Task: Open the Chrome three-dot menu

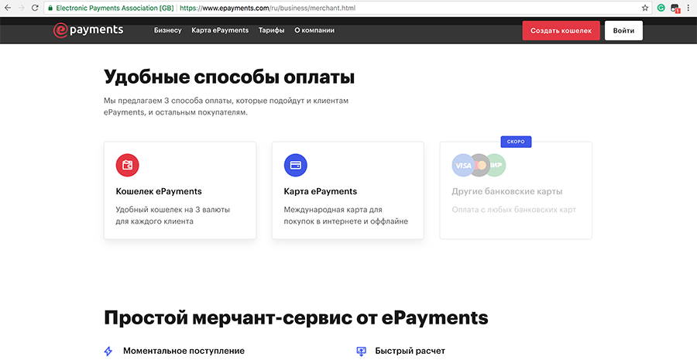Action: (x=688, y=8)
